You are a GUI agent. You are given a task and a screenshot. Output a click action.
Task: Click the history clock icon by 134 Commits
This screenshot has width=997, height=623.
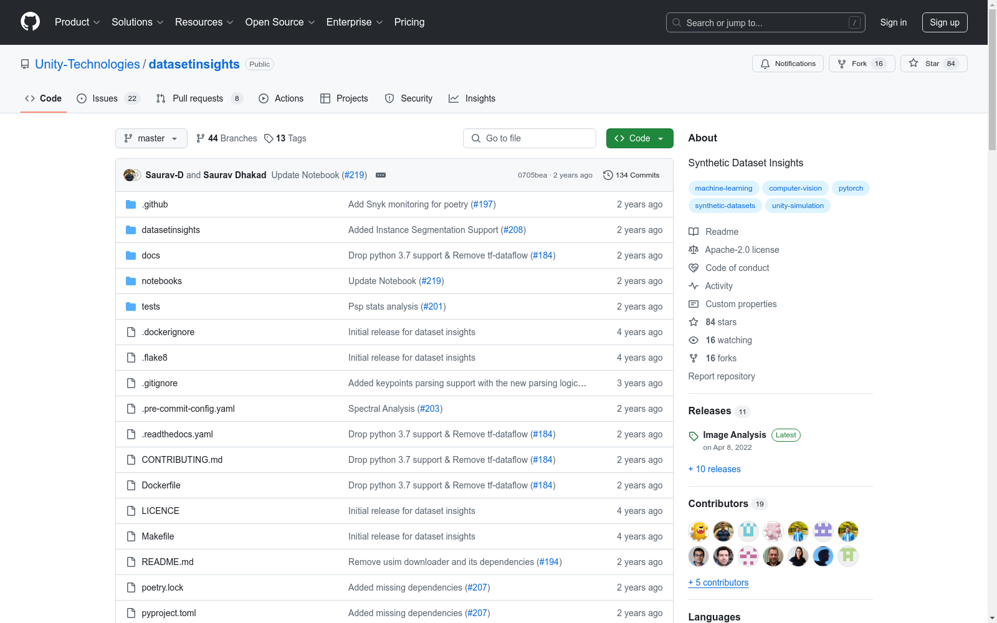pos(608,175)
